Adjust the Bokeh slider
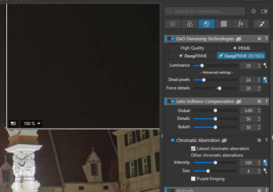This screenshot has width=273, height=192. (215, 127)
